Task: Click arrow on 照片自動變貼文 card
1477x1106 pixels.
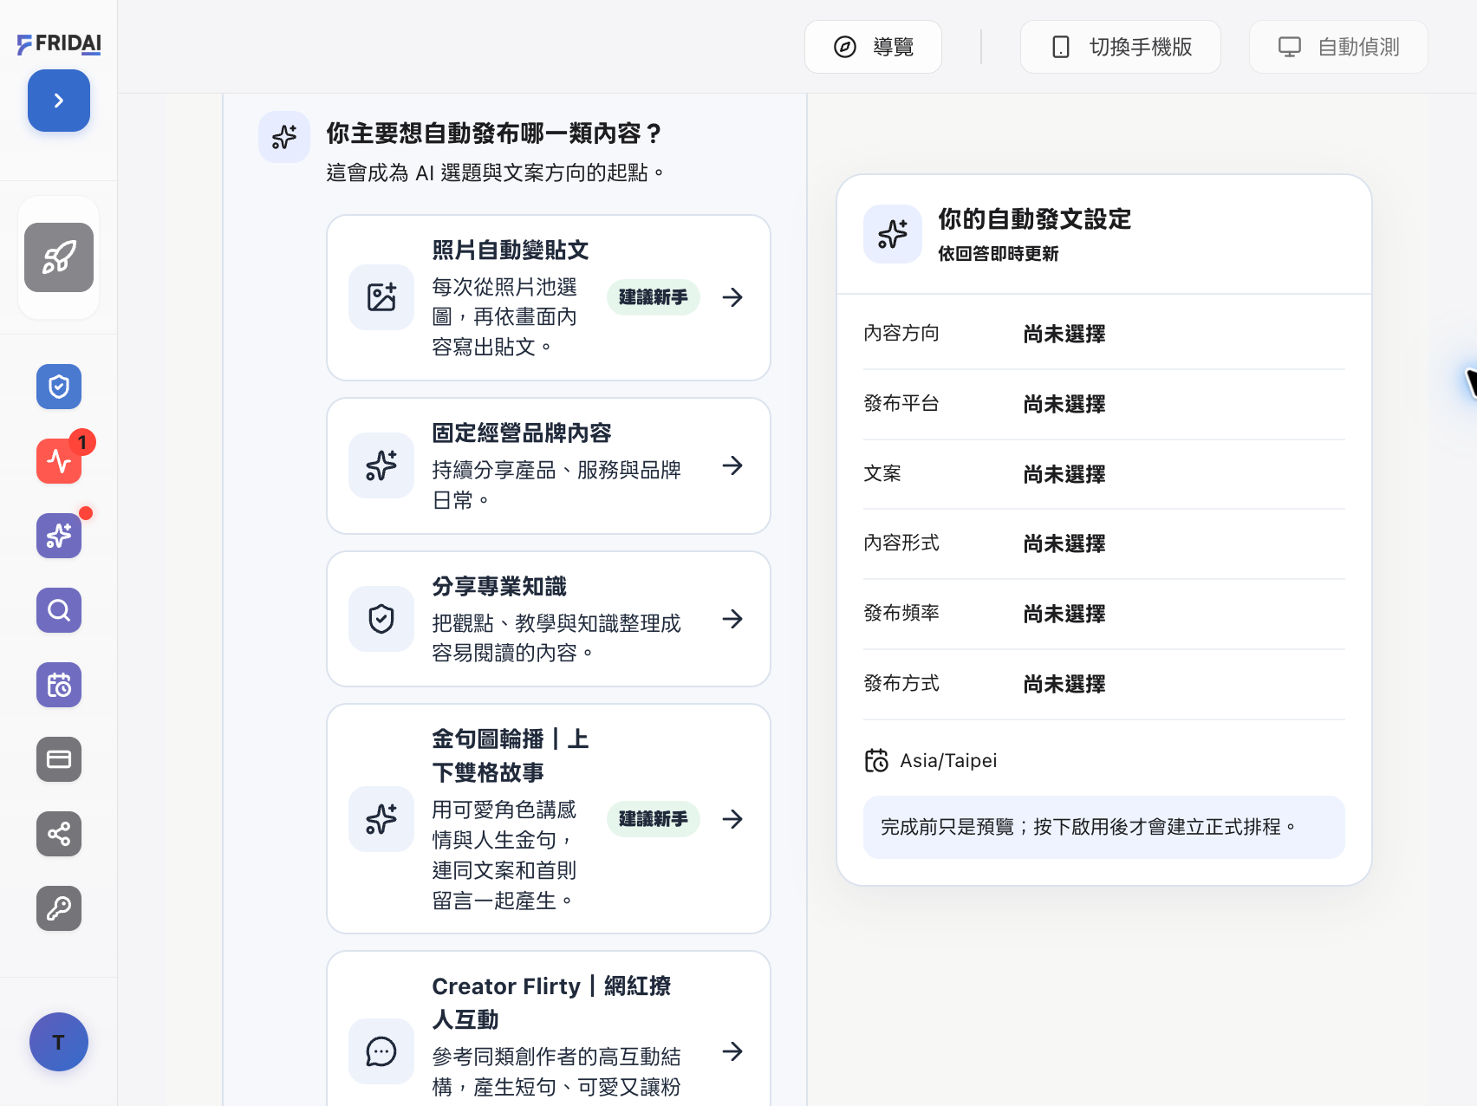Action: pos(732,297)
